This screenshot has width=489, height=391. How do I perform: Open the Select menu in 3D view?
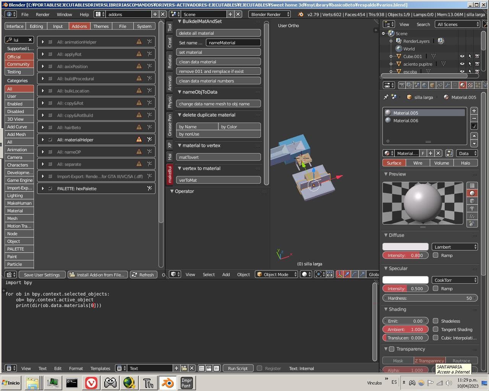tap(209, 274)
